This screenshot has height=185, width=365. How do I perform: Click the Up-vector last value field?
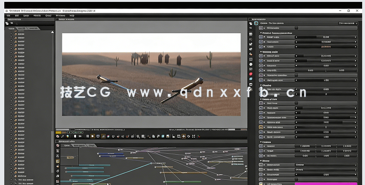click(x=347, y=156)
